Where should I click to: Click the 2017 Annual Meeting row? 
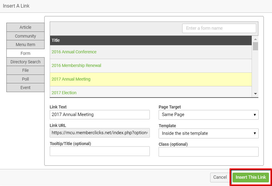coord(71,79)
